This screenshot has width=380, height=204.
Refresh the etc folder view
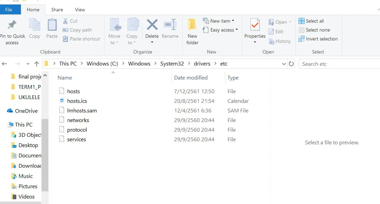coord(291,64)
